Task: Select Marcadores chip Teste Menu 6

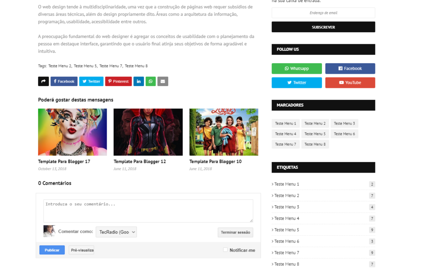Action: pos(344,134)
